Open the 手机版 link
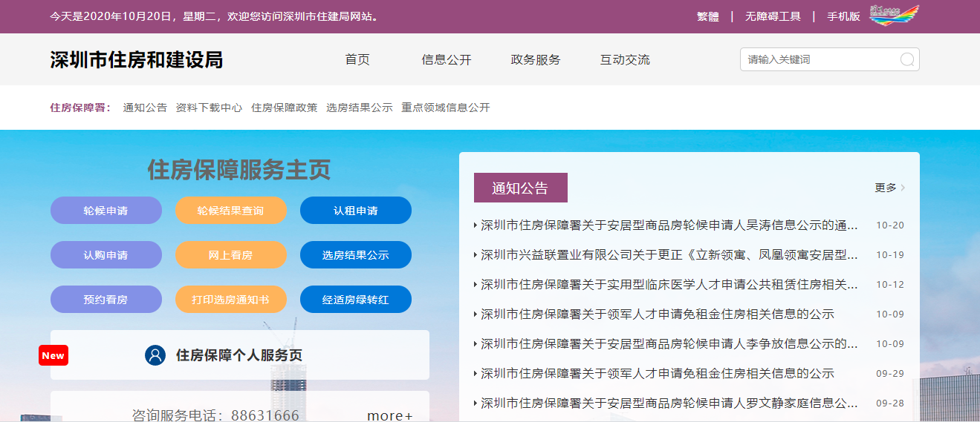 [x=843, y=16]
